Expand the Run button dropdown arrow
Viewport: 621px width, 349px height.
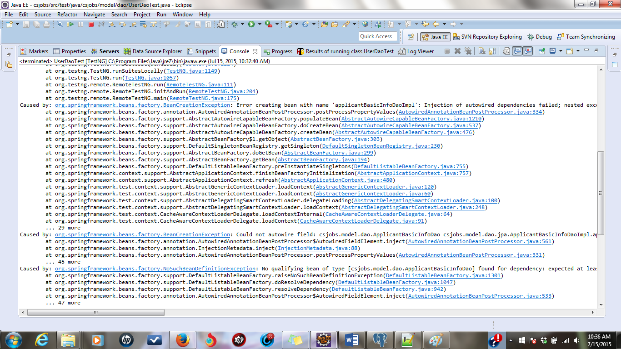pyautogui.click(x=260, y=24)
